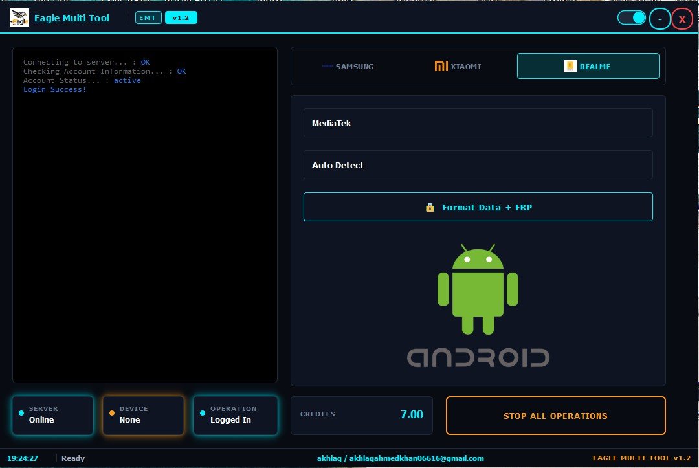Click the Format Data + FRP button

[x=478, y=207]
